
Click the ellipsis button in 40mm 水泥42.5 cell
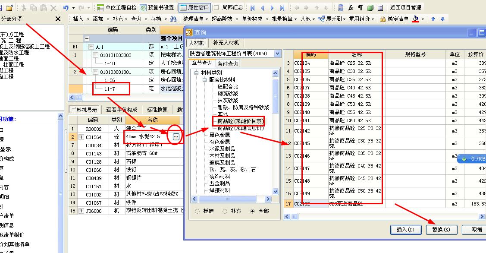point(176,137)
